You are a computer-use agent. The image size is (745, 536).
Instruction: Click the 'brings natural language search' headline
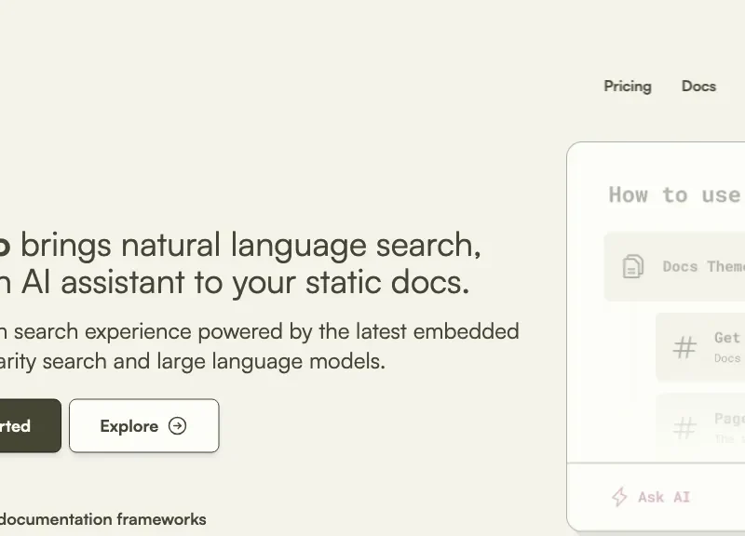251,246
